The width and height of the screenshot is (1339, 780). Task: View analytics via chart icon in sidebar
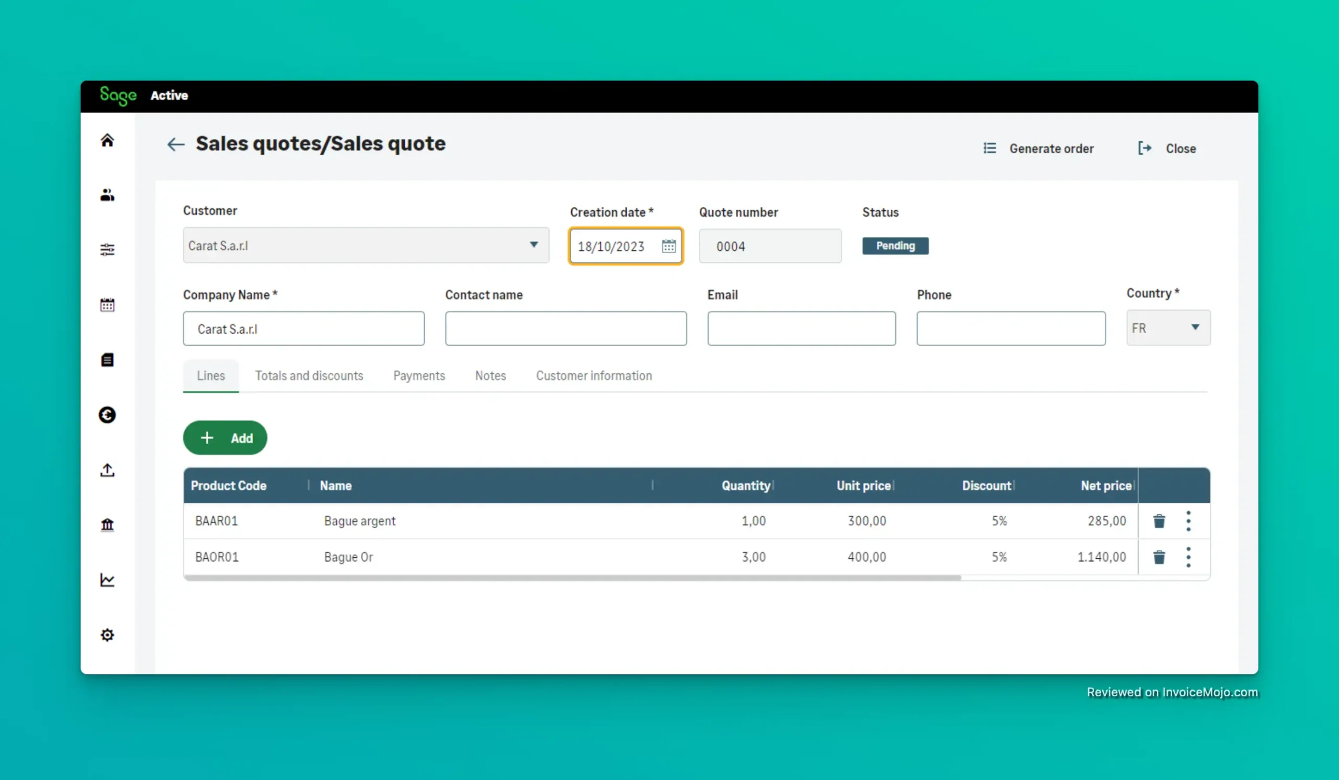pos(107,580)
